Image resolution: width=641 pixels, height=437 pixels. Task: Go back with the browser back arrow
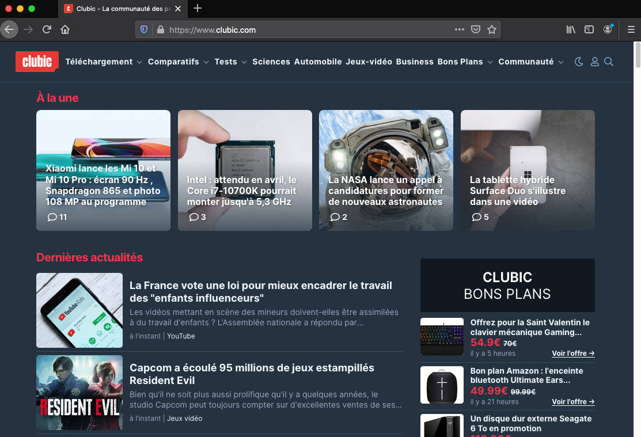pos(9,29)
